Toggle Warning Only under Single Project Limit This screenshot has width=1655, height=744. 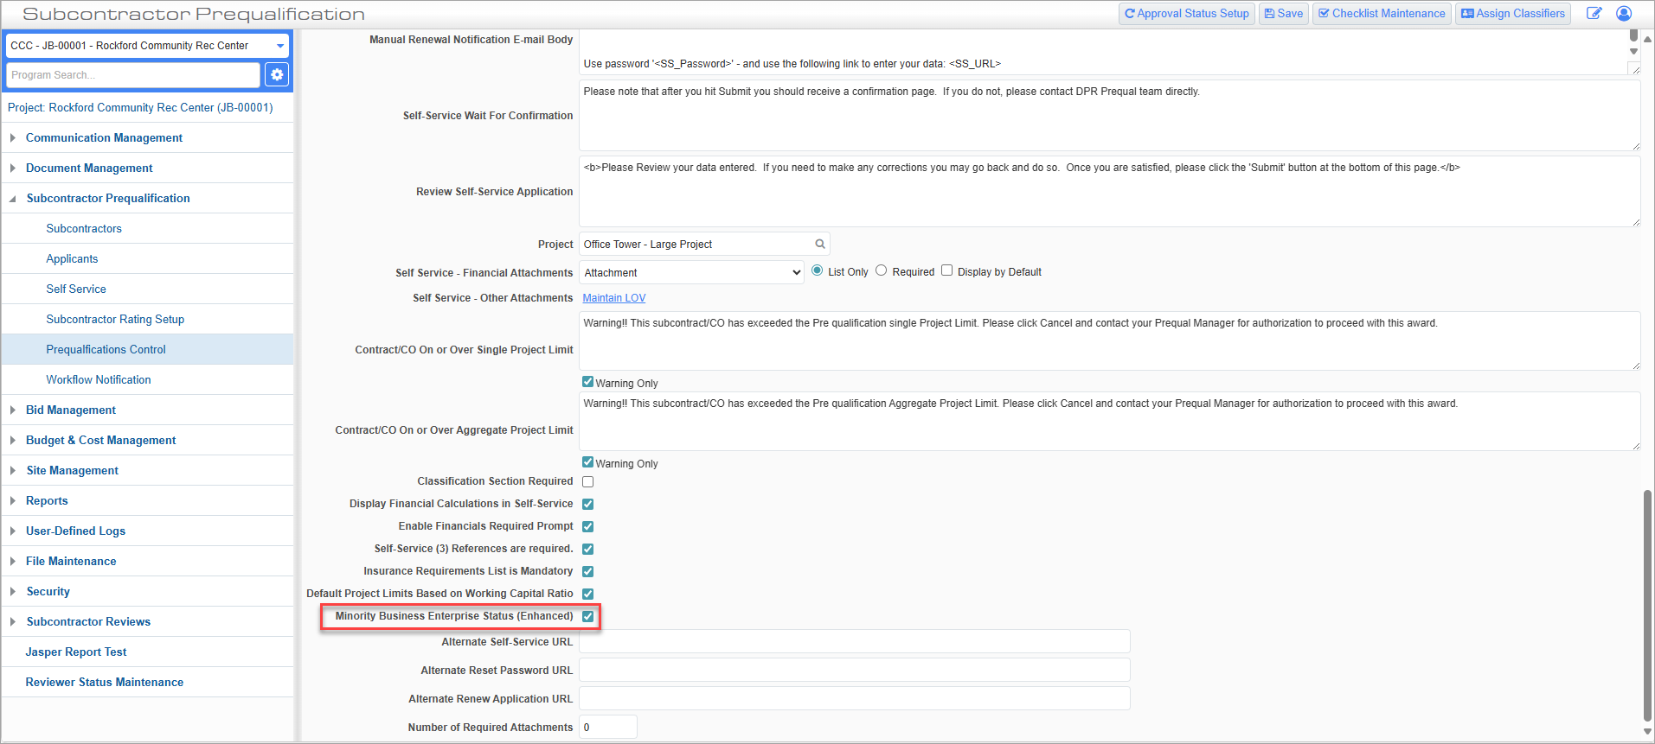pyautogui.click(x=587, y=382)
